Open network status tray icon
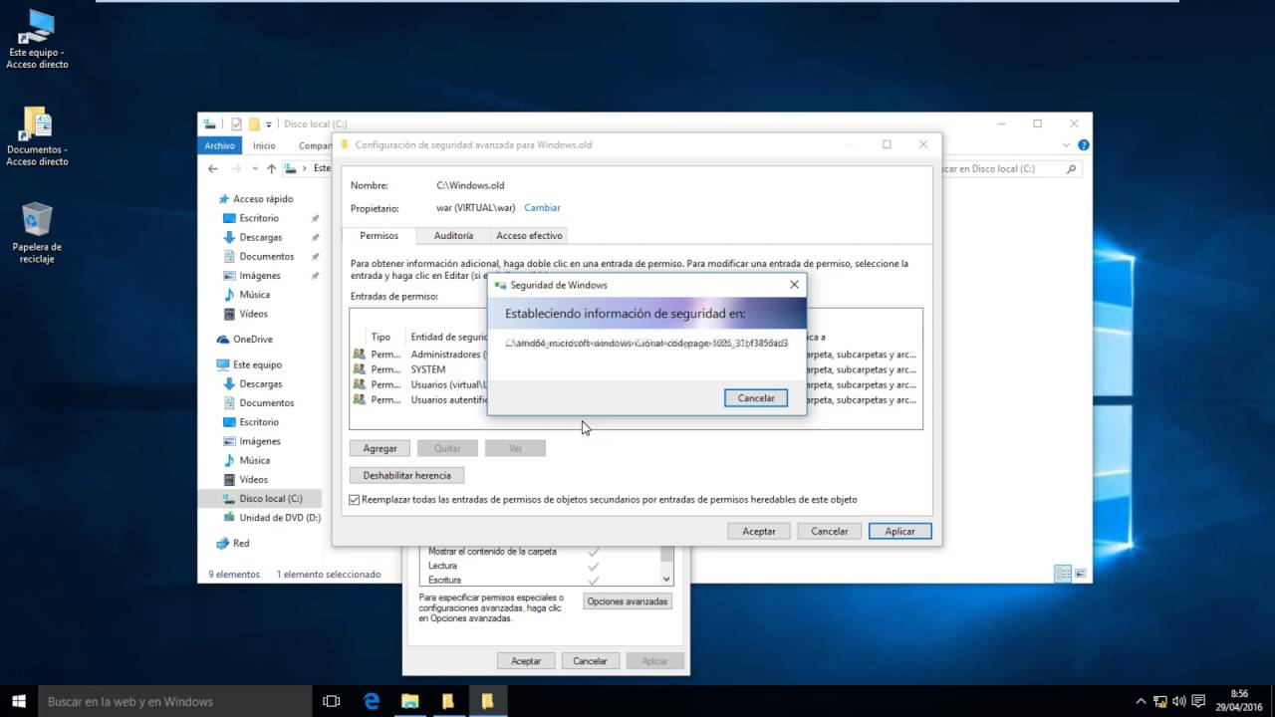The width and height of the screenshot is (1275, 717). [1160, 701]
